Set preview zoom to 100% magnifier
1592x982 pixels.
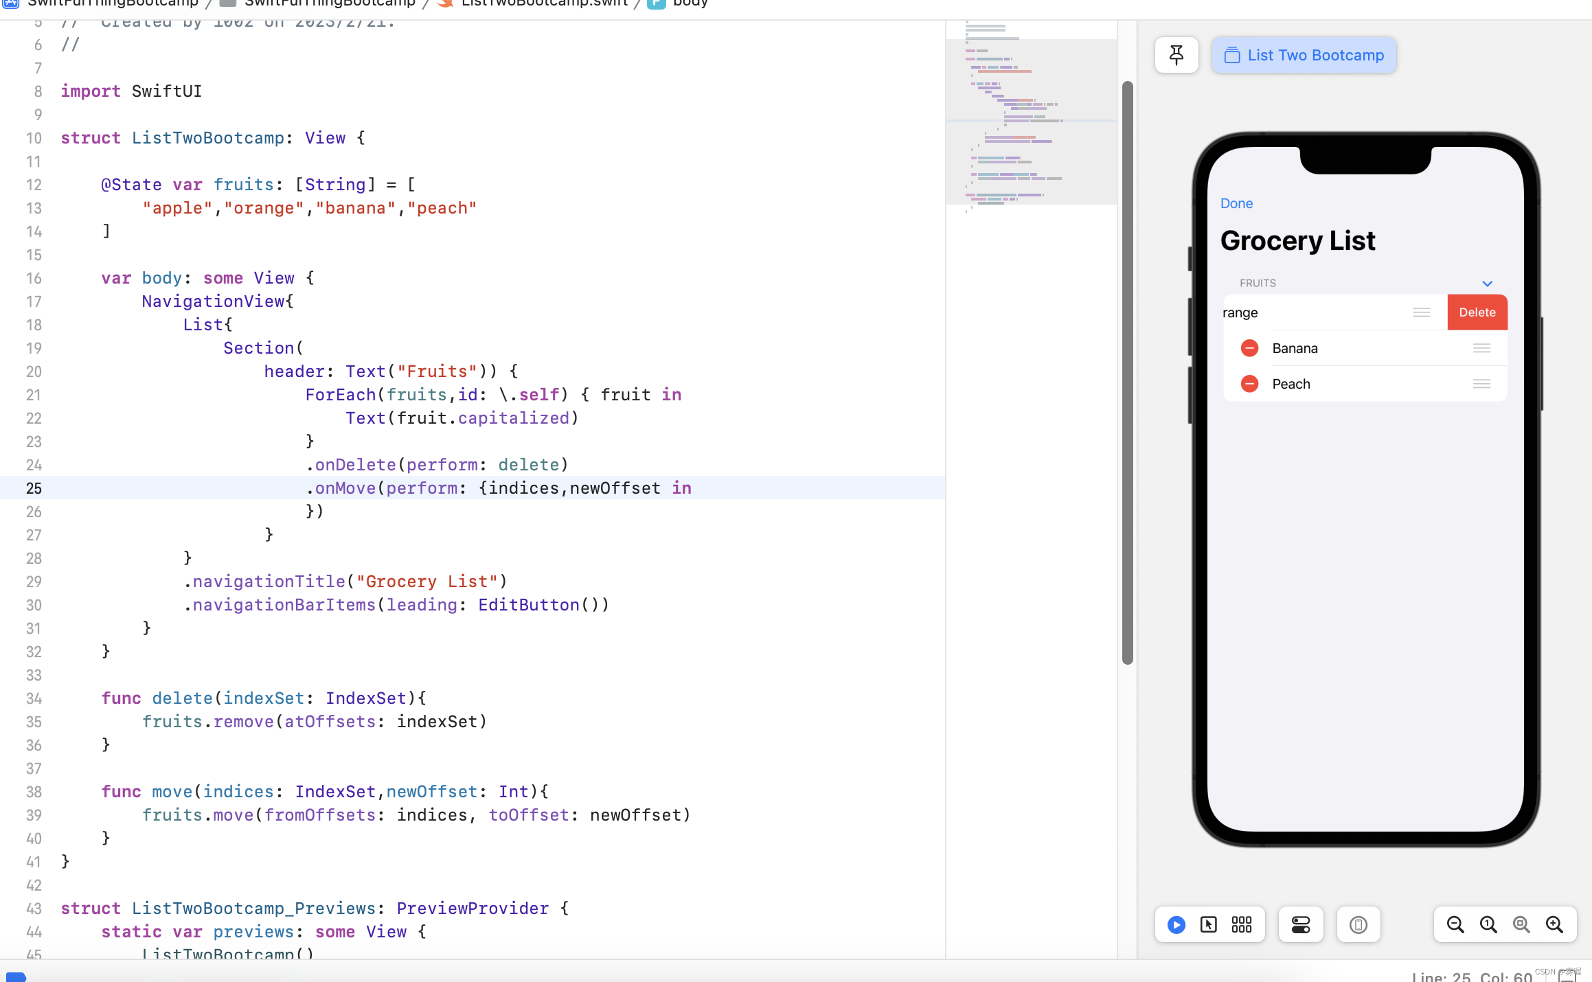point(1488,925)
